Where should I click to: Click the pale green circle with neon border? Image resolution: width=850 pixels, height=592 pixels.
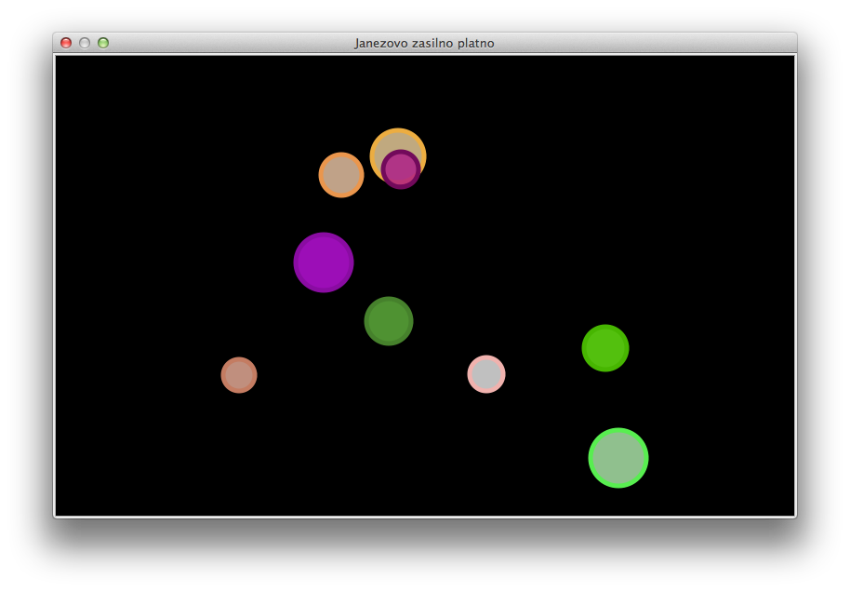pyautogui.click(x=618, y=458)
